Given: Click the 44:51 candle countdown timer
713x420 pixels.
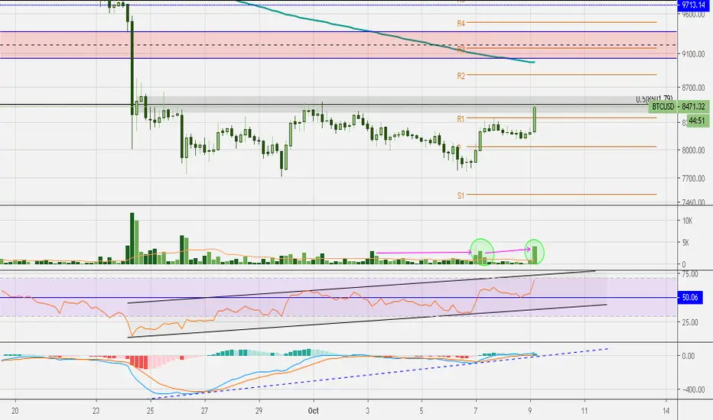Looking at the screenshot, I should (696, 121).
